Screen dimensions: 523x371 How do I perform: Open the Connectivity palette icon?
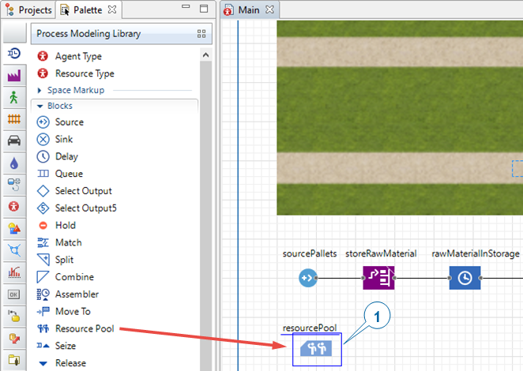[x=14, y=339]
